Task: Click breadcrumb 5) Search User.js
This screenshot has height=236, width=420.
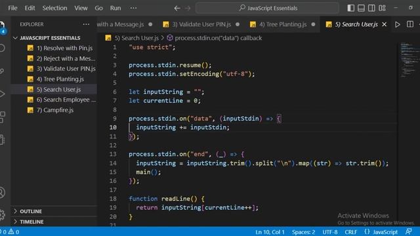Action: tap(136, 38)
